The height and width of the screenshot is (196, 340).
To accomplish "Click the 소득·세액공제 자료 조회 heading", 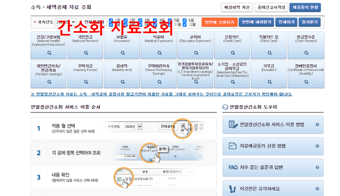I will [x=61, y=7].
